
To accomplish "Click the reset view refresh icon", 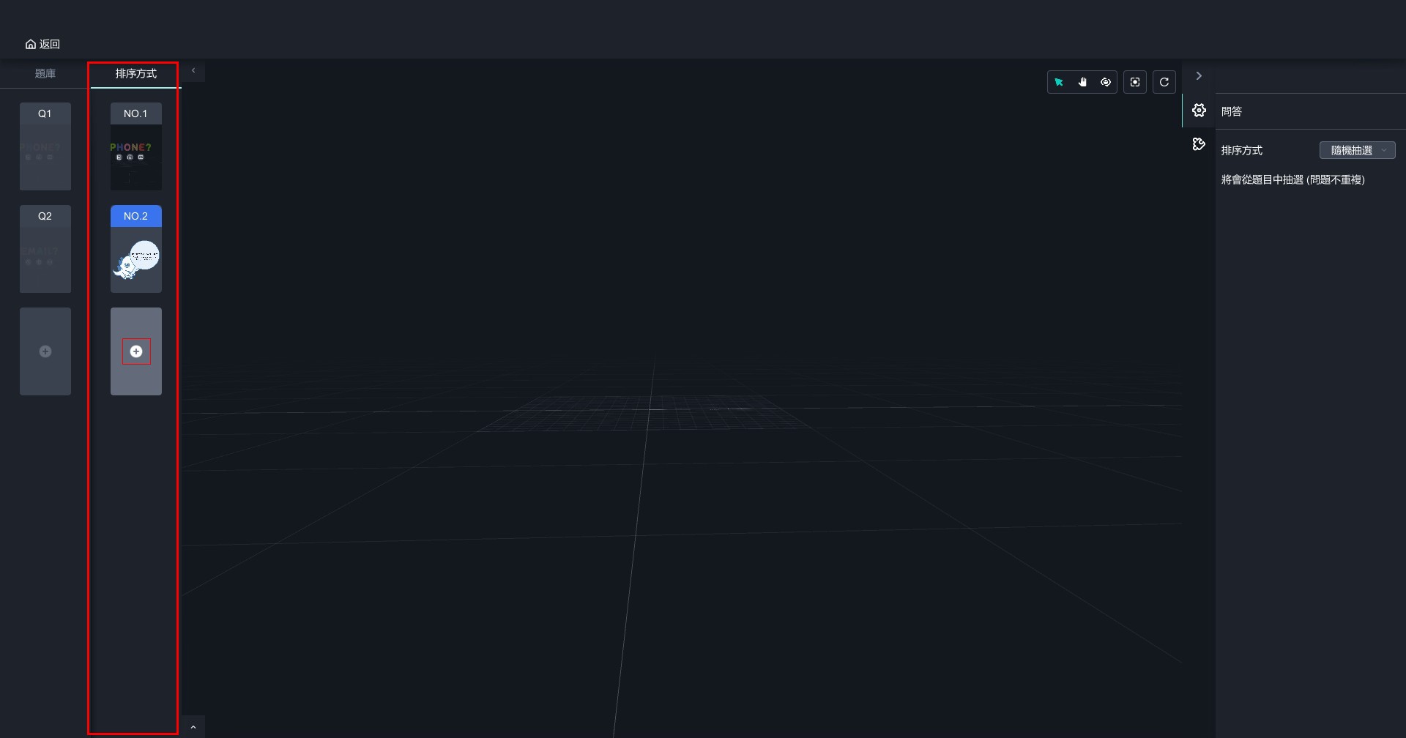I will [x=1164, y=82].
